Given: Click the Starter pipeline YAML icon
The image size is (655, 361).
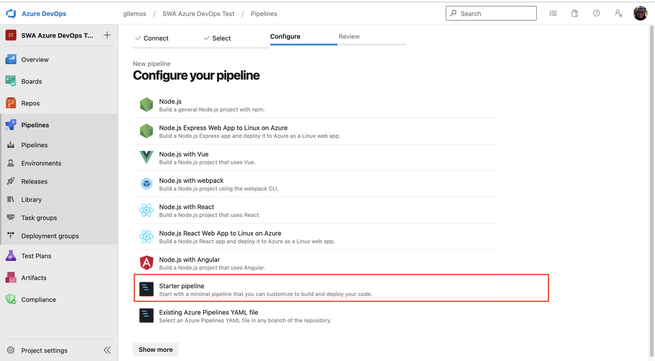Looking at the screenshot, I should tap(146, 289).
